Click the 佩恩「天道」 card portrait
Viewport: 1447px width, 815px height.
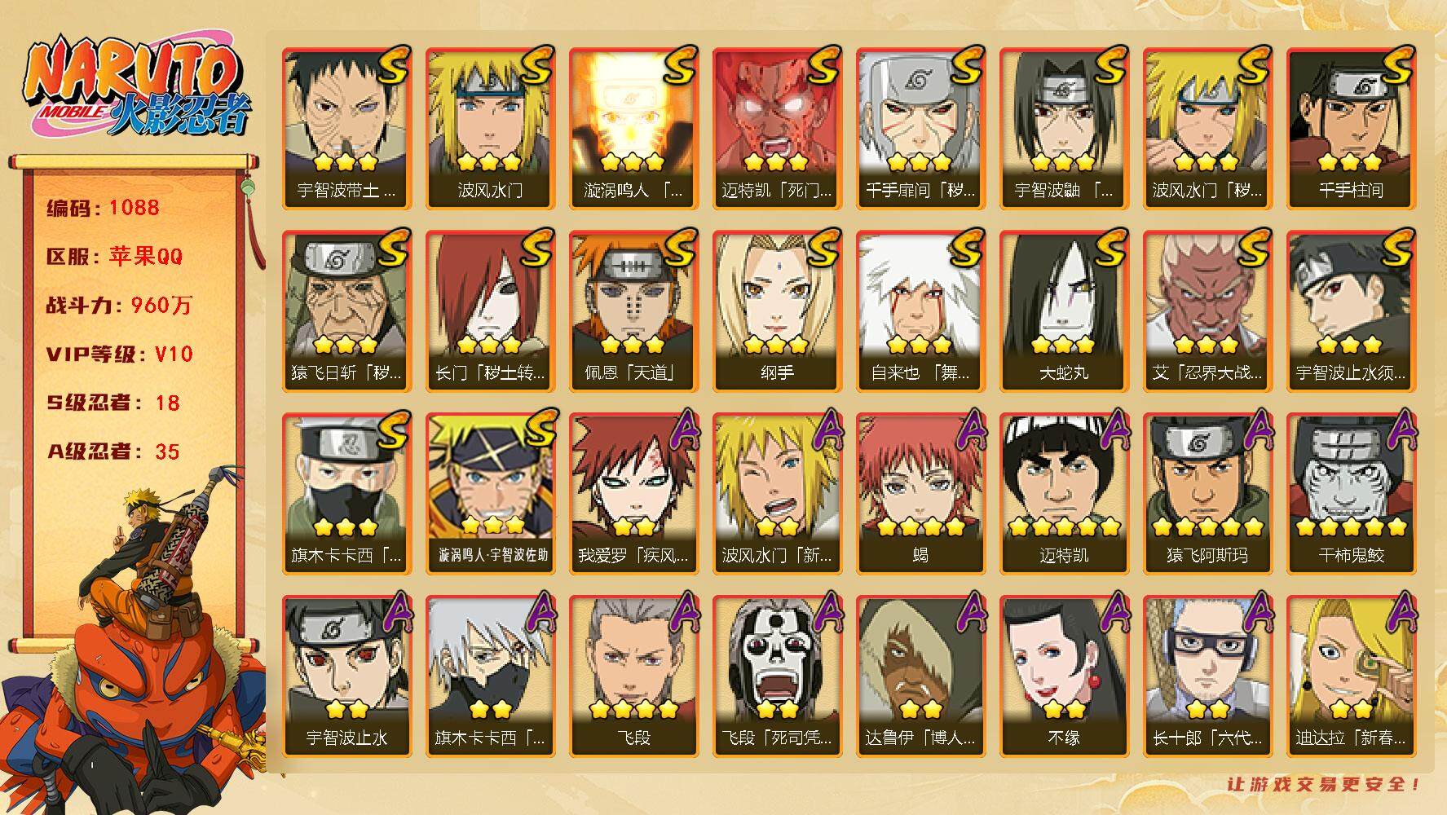point(633,311)
